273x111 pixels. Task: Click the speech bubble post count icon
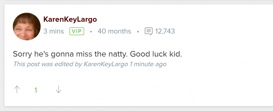[149, 31]
